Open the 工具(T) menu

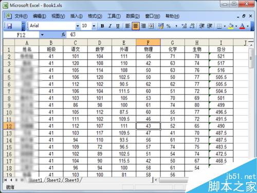(x=114, y=16)
